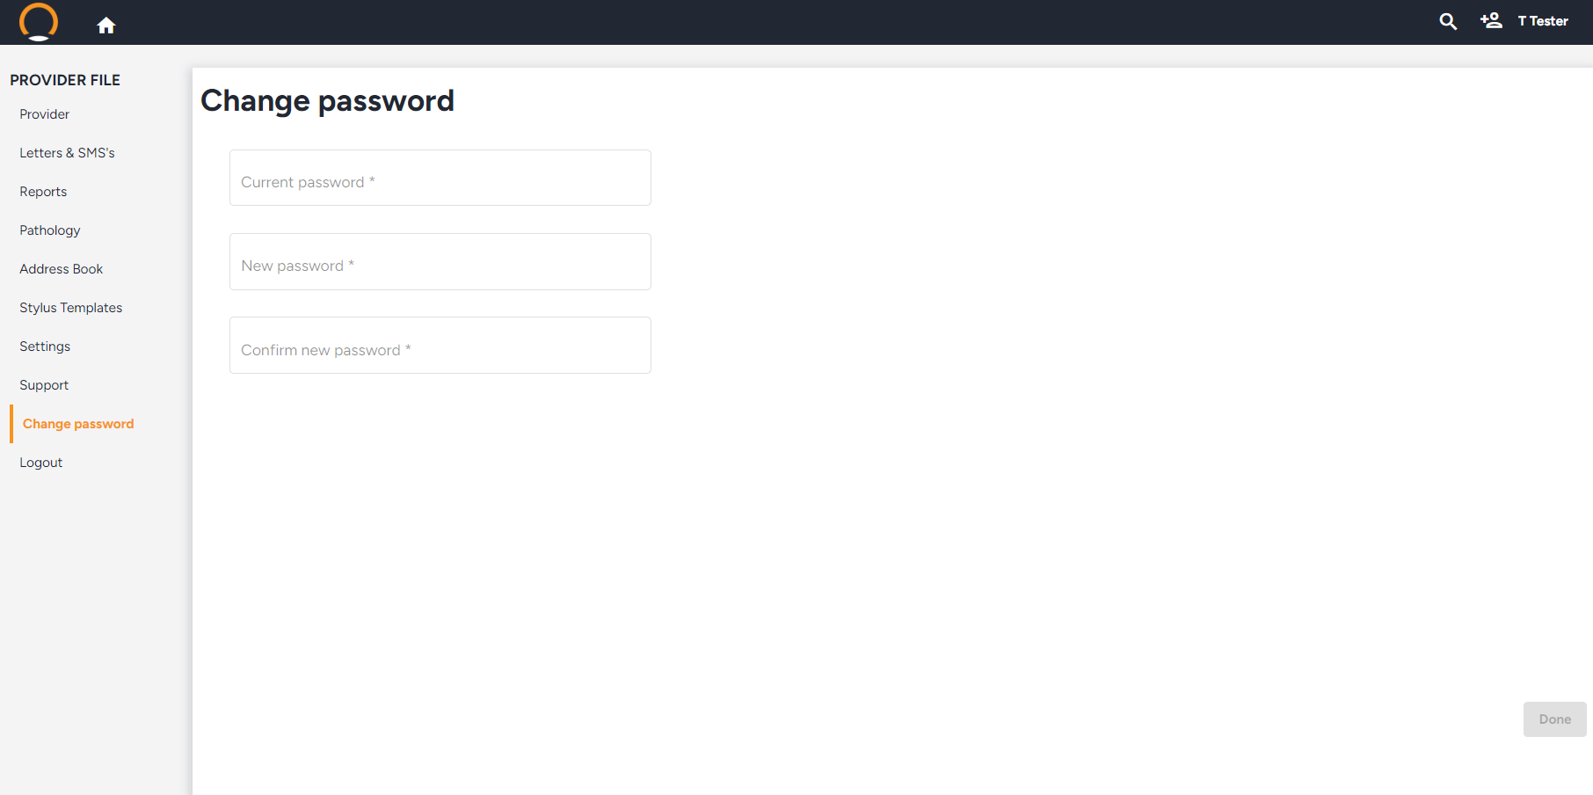Image resolution: width=1593 pixels, height=795 pixels.
Task: Open Settings from the sidebar
Action: click(x=45, y=346)
